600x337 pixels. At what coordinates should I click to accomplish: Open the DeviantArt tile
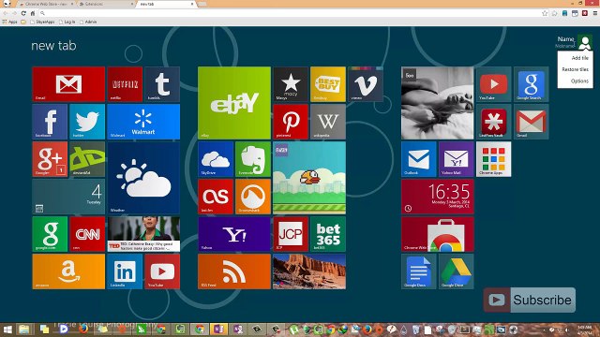[x=87, y=159]
